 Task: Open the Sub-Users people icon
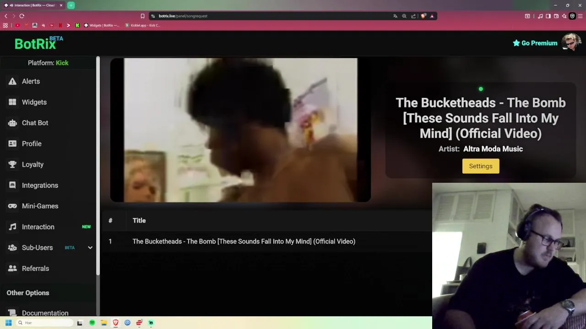pyautogui.click(x=12, y=248)
